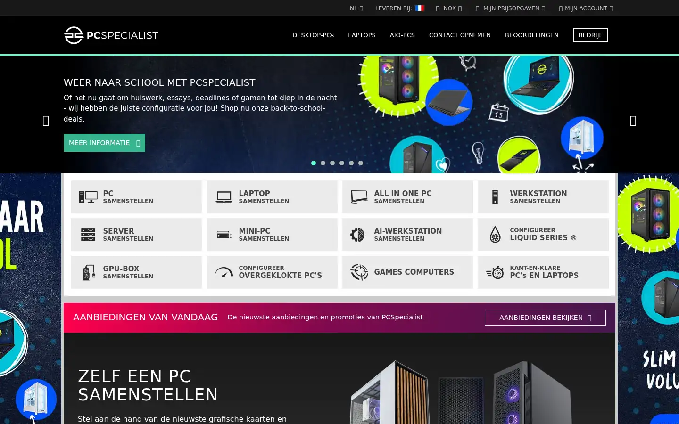679x424 pixels.
Task: Click the All in One PC monitor icon
Action: click(x=359, y=197)
